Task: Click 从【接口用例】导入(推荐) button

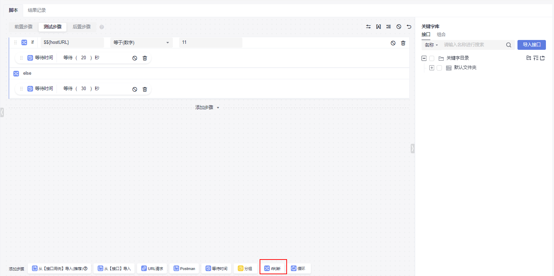Action: click(x=59, y=269)
